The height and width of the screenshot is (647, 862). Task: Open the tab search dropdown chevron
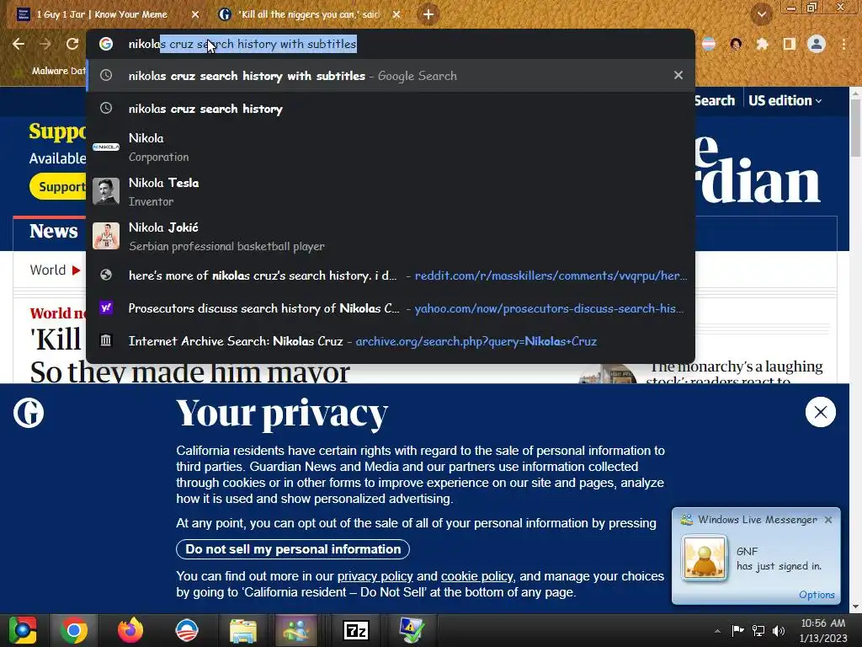click(761, 14)
